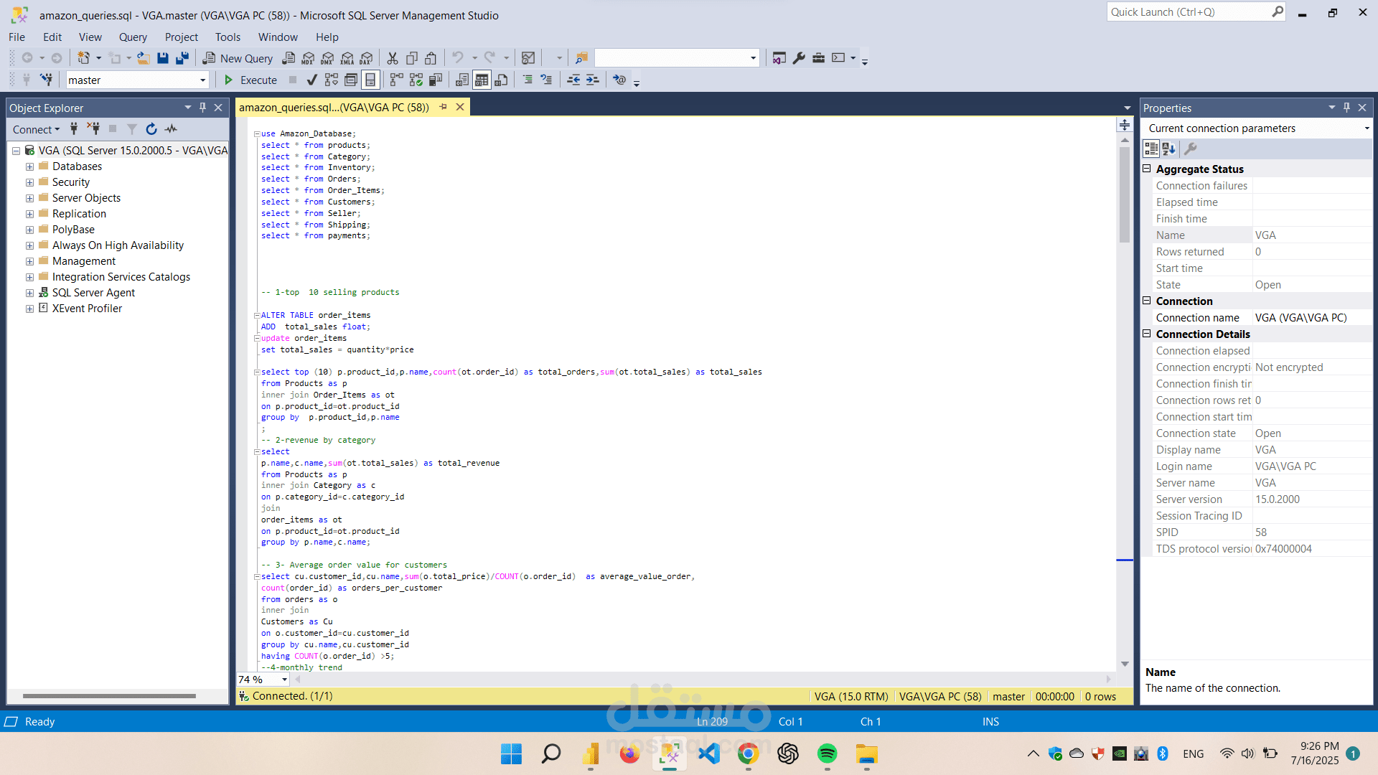Click Decrease Indent icon
1378x775 pixels.
point(573,80)
